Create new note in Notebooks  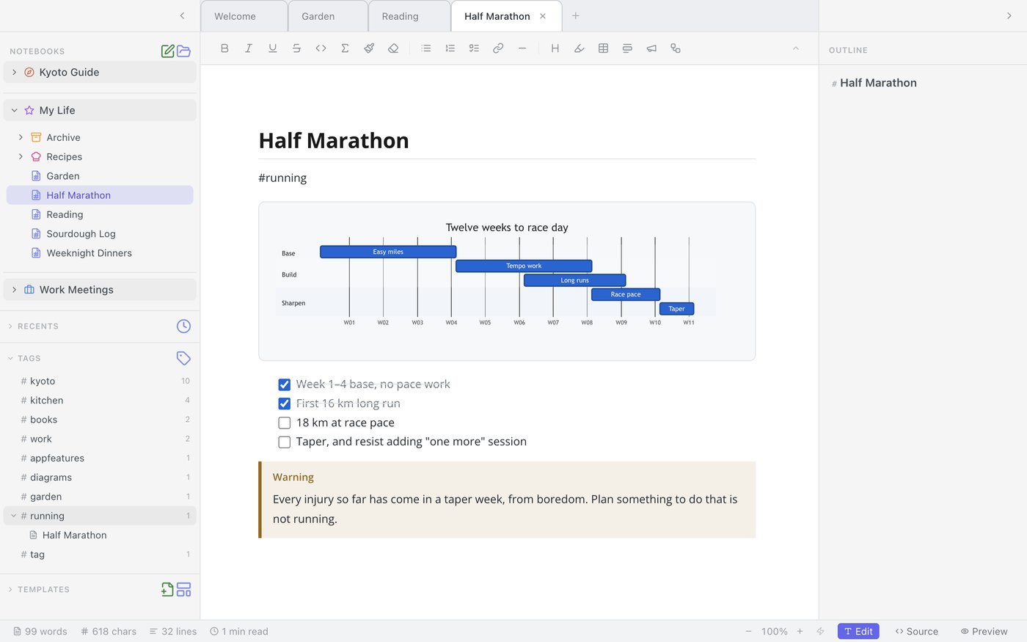pyautogui.click(x=168, y=51)
